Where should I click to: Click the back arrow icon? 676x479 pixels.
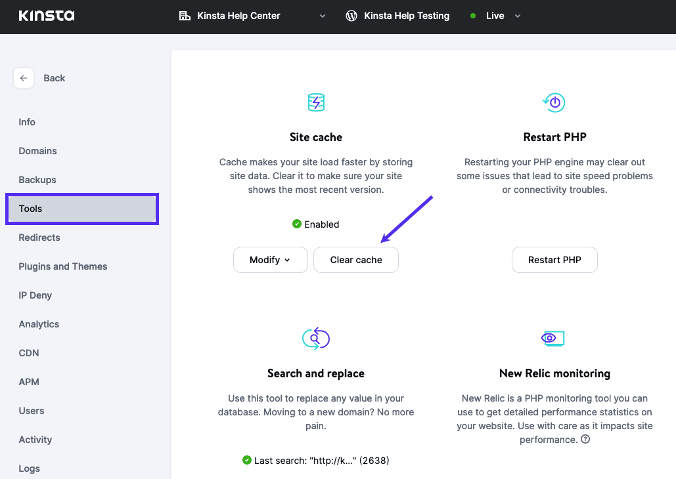(24, 78)
